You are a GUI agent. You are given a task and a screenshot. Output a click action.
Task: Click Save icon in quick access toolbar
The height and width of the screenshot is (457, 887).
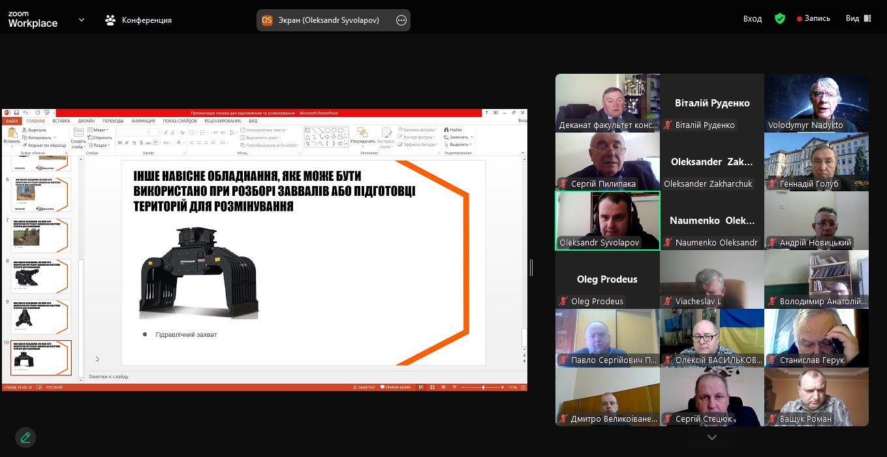click(x=16, y=112)
